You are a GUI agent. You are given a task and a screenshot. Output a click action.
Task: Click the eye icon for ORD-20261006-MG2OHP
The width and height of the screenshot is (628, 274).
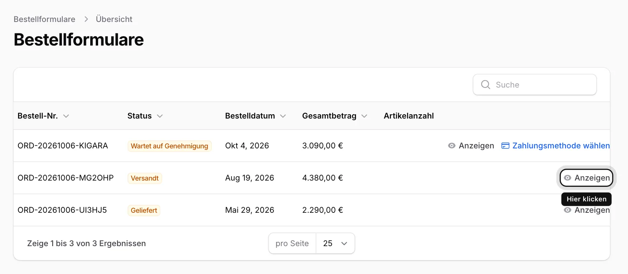(568, 178)
